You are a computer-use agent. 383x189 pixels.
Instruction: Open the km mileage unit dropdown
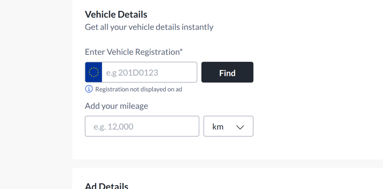(228, 126)
